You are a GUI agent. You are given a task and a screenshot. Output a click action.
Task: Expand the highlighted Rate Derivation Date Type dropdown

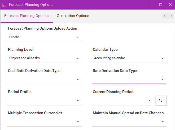(x=129, y=79)
